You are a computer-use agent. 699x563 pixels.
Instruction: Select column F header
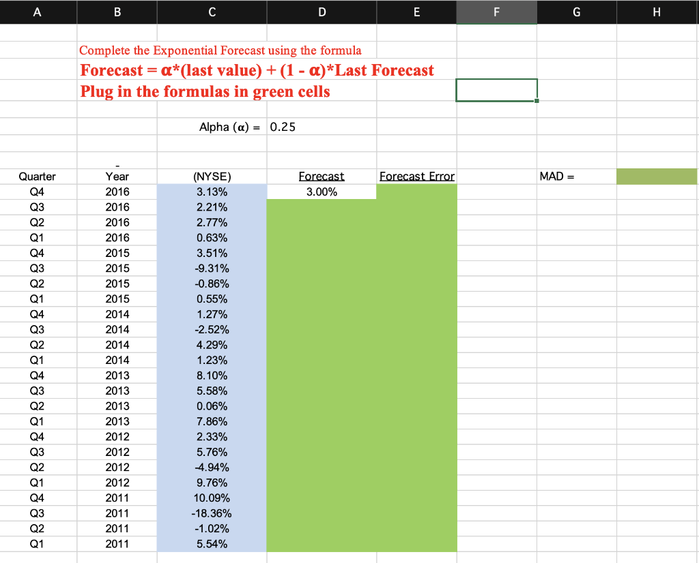[496, 12]
